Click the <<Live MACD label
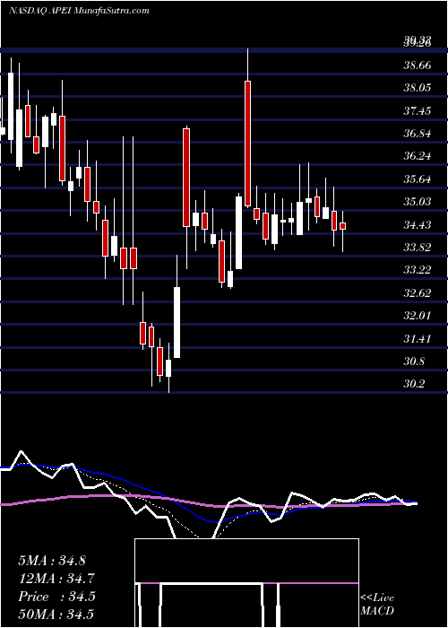 click(377, 604)
